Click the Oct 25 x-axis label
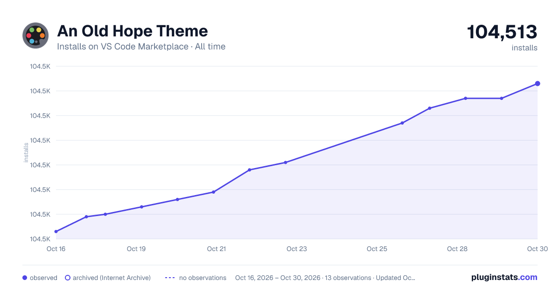 (377, 249)
